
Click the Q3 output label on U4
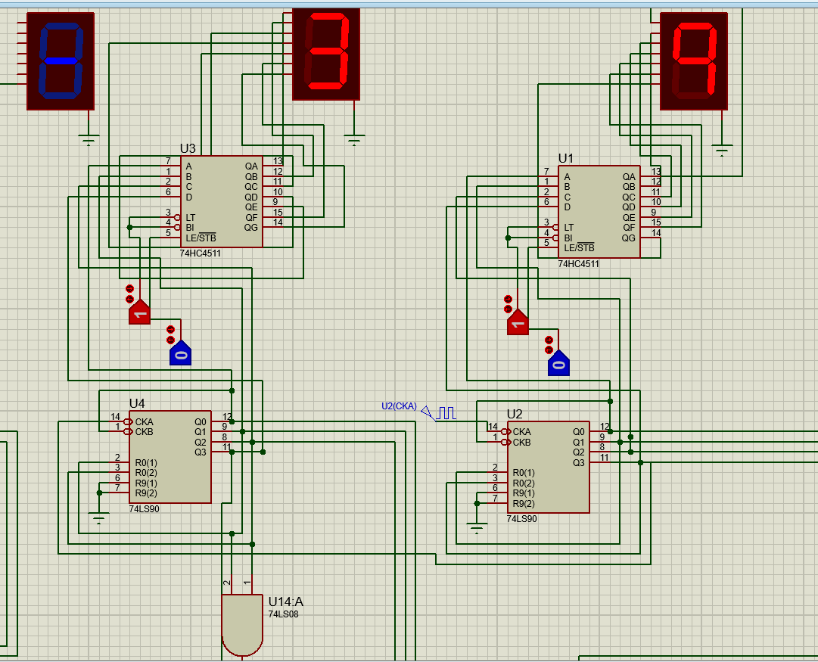click(x=201, y=452)
